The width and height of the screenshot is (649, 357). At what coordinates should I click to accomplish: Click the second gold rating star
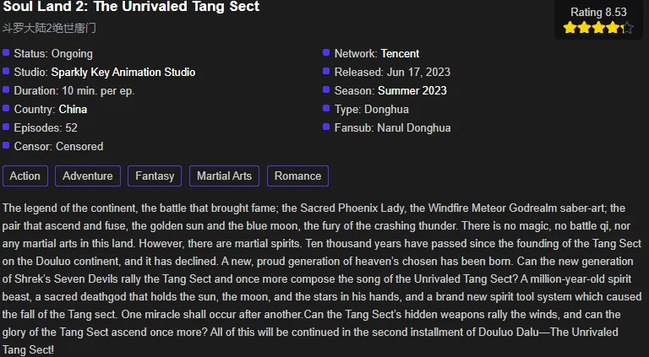(585, 28)
